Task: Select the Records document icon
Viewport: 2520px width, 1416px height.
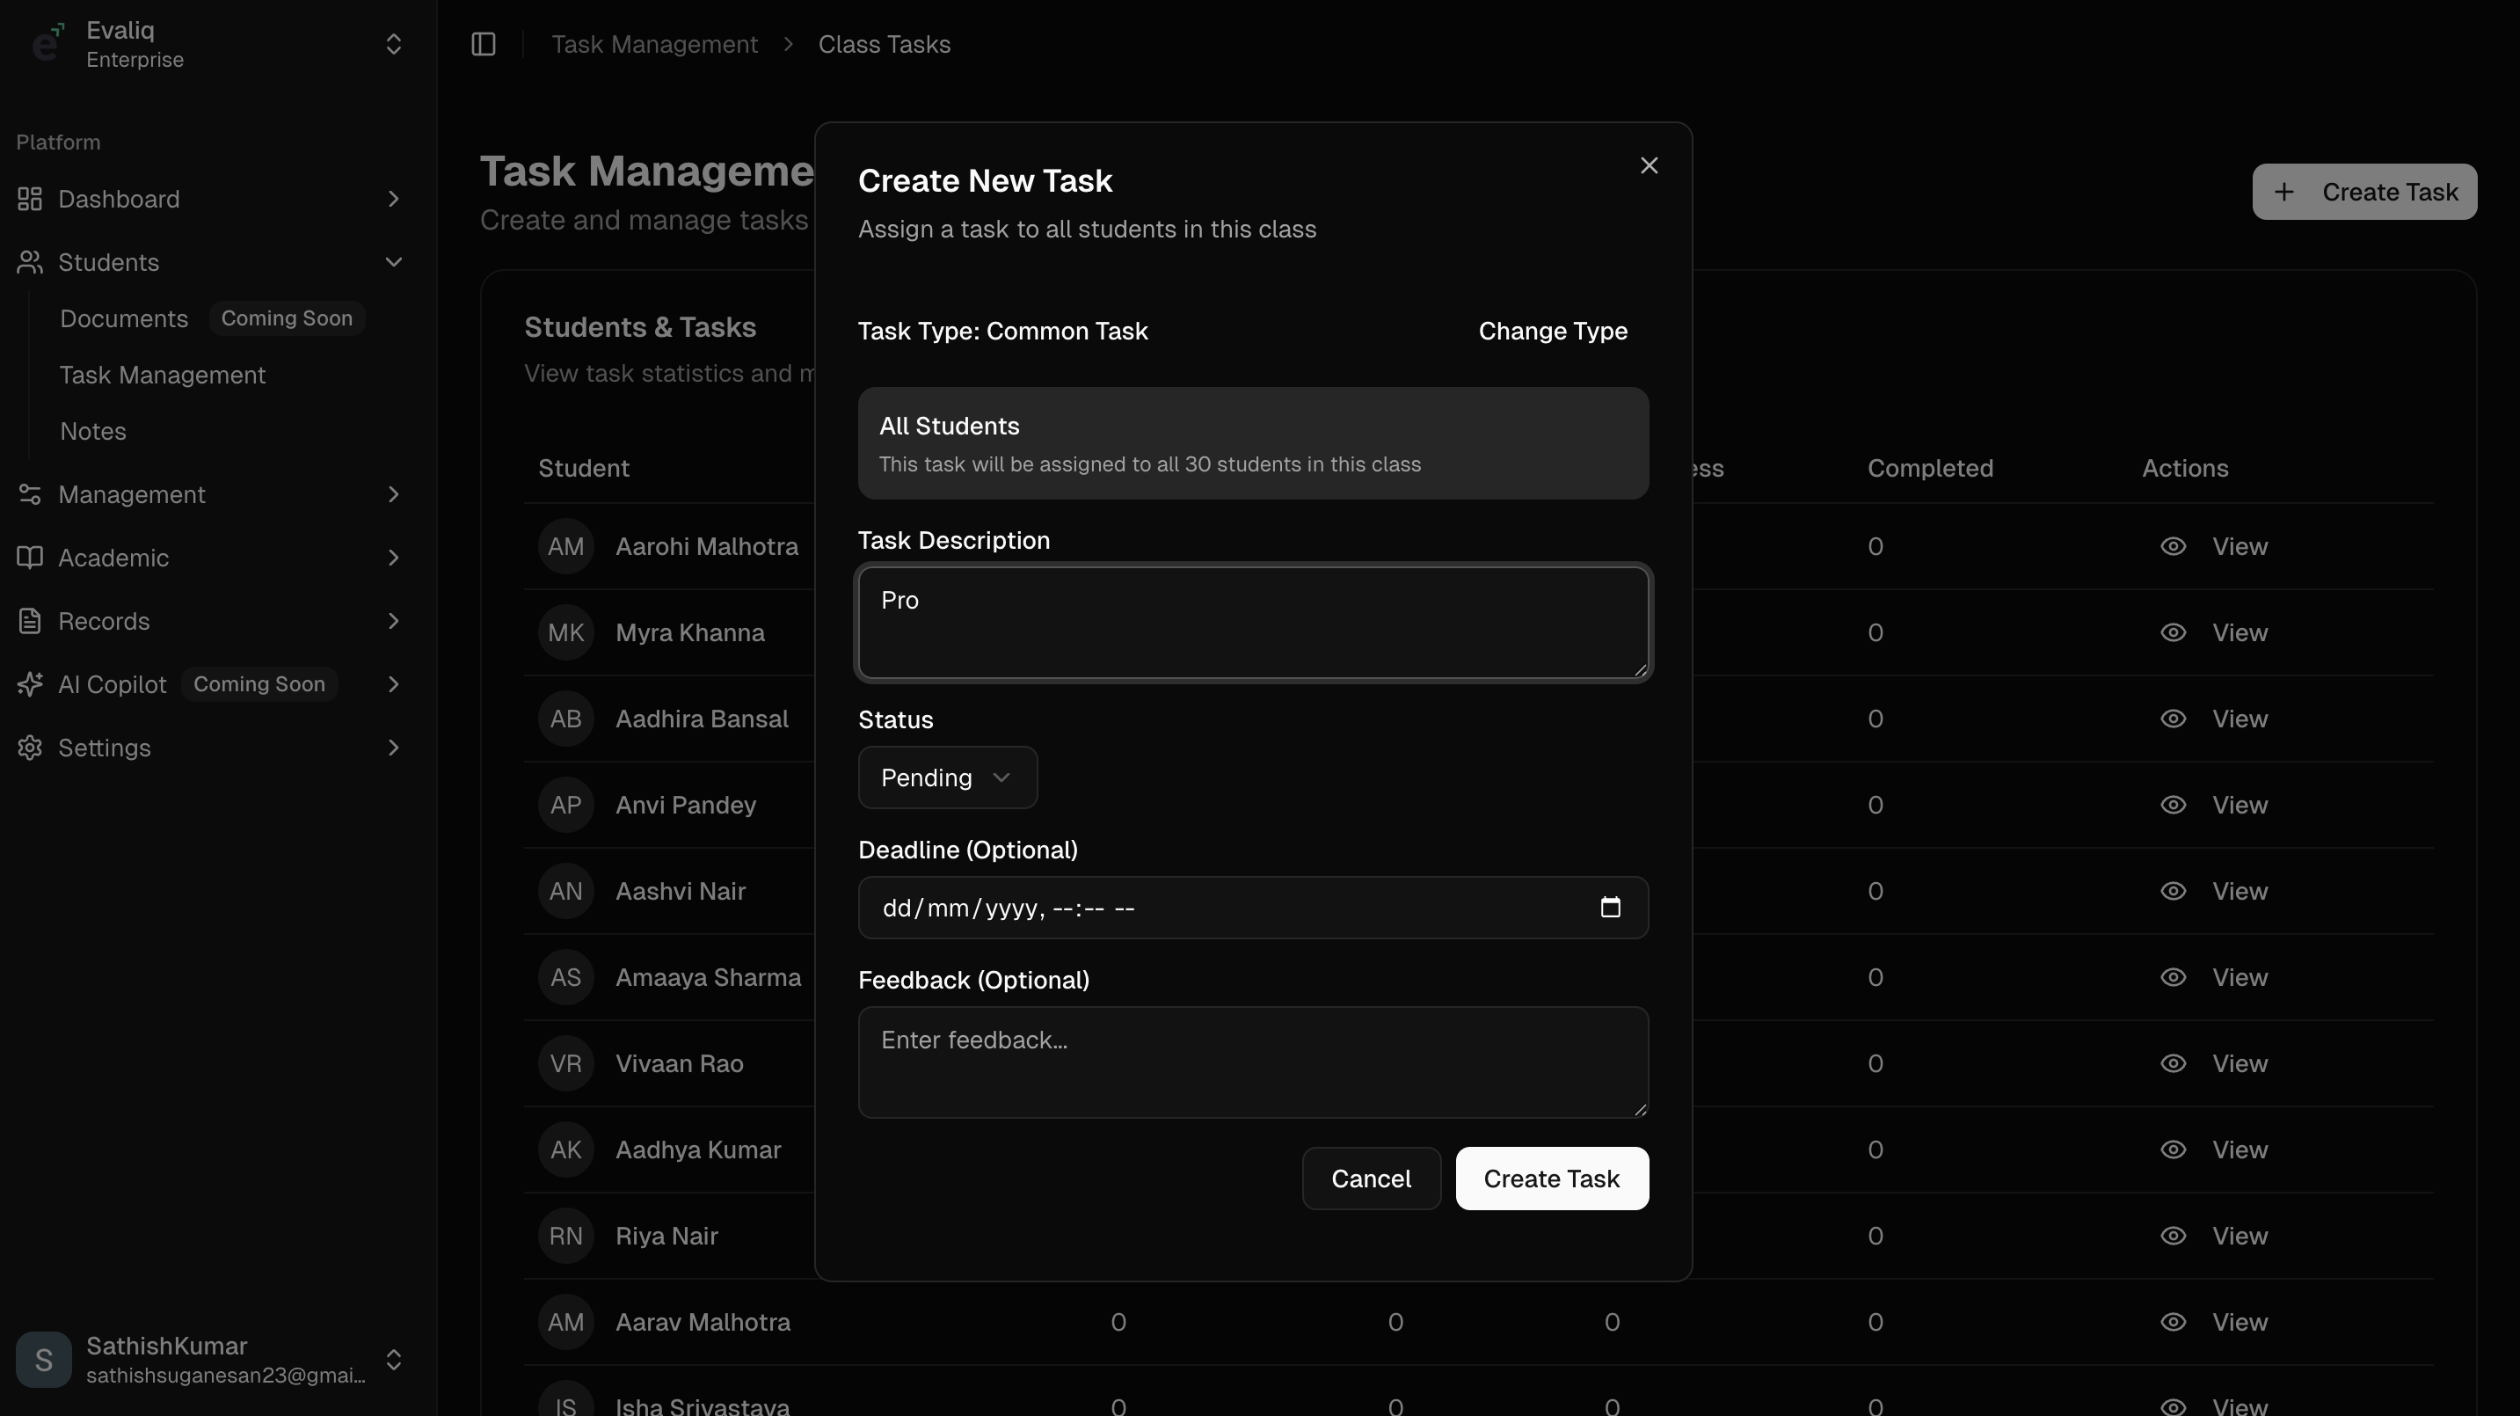Action: [x=29, y=622]
